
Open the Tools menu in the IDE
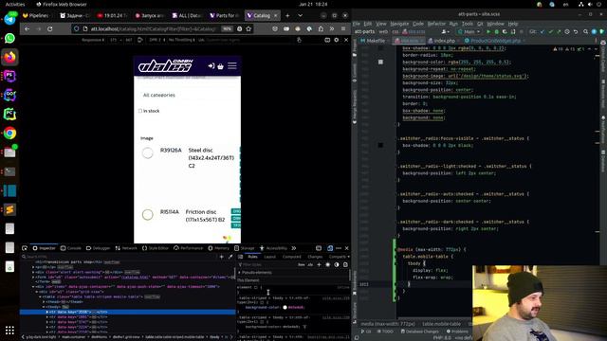pos(467,24)
